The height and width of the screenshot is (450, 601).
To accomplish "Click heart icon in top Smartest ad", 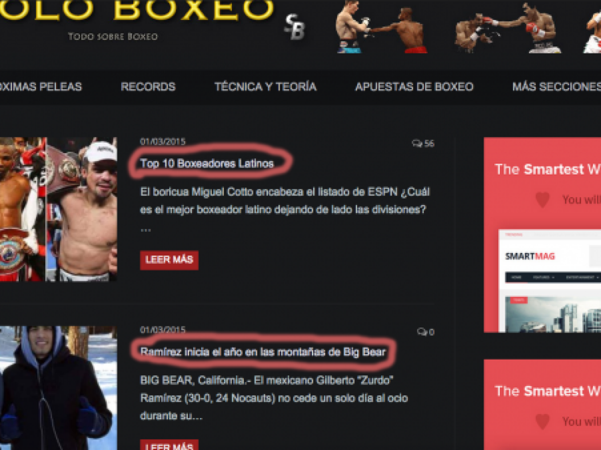I will (x=542, y=199).
